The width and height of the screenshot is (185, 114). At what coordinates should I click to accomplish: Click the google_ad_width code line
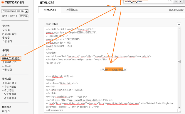pyautogui.click(x=58, y=42)
